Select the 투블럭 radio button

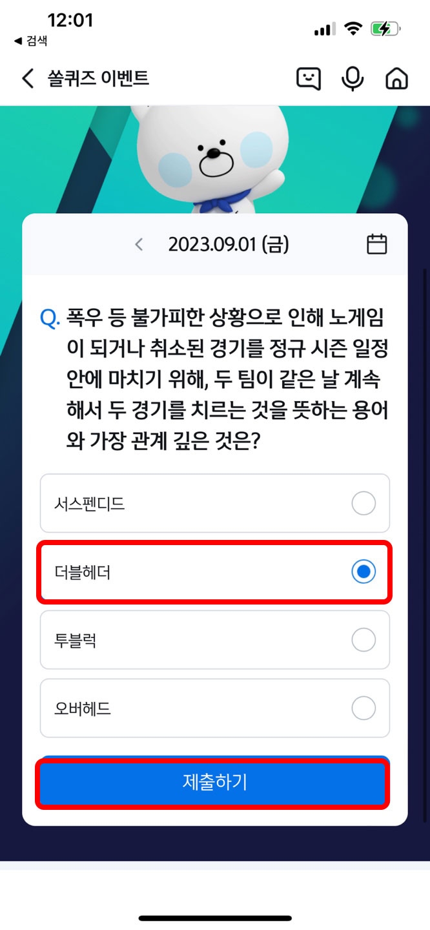[x=363, y=640]
